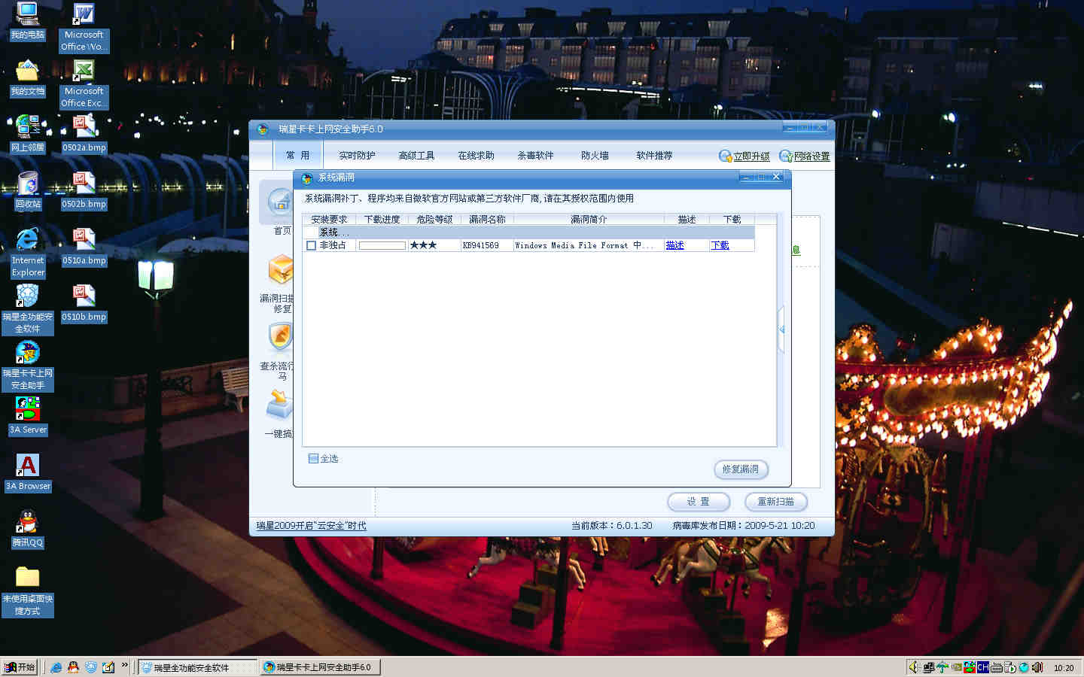Launch 瑞星全功能安全软件 desktop shortcut

coord(28,309)
